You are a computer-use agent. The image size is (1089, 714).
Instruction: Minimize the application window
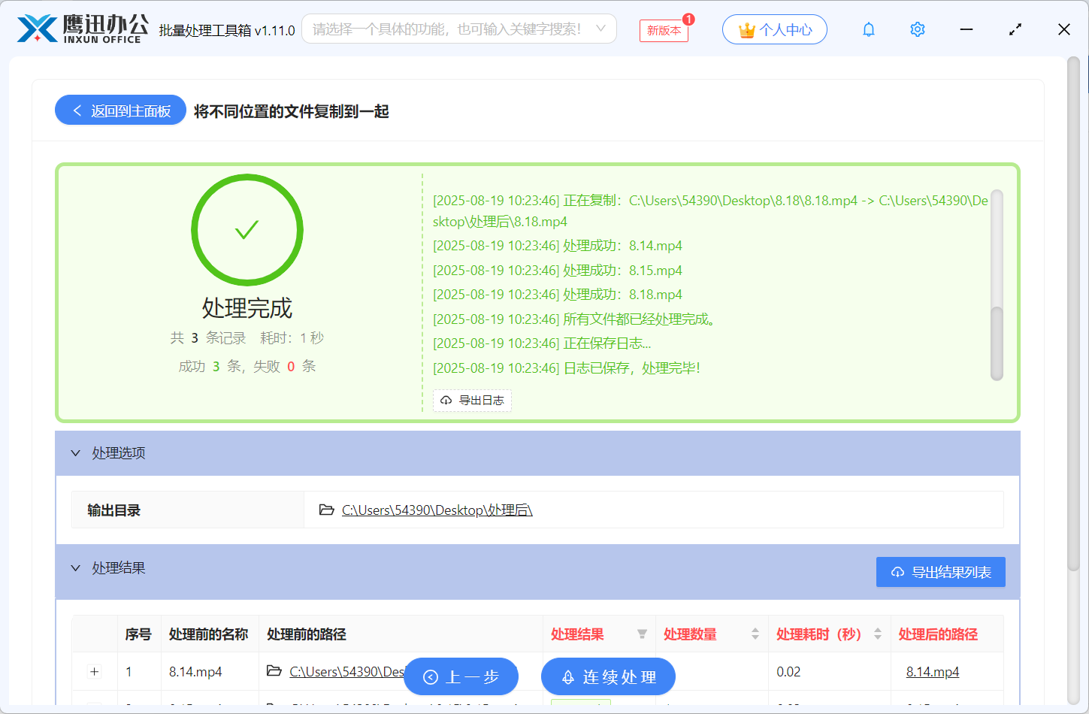966,29
